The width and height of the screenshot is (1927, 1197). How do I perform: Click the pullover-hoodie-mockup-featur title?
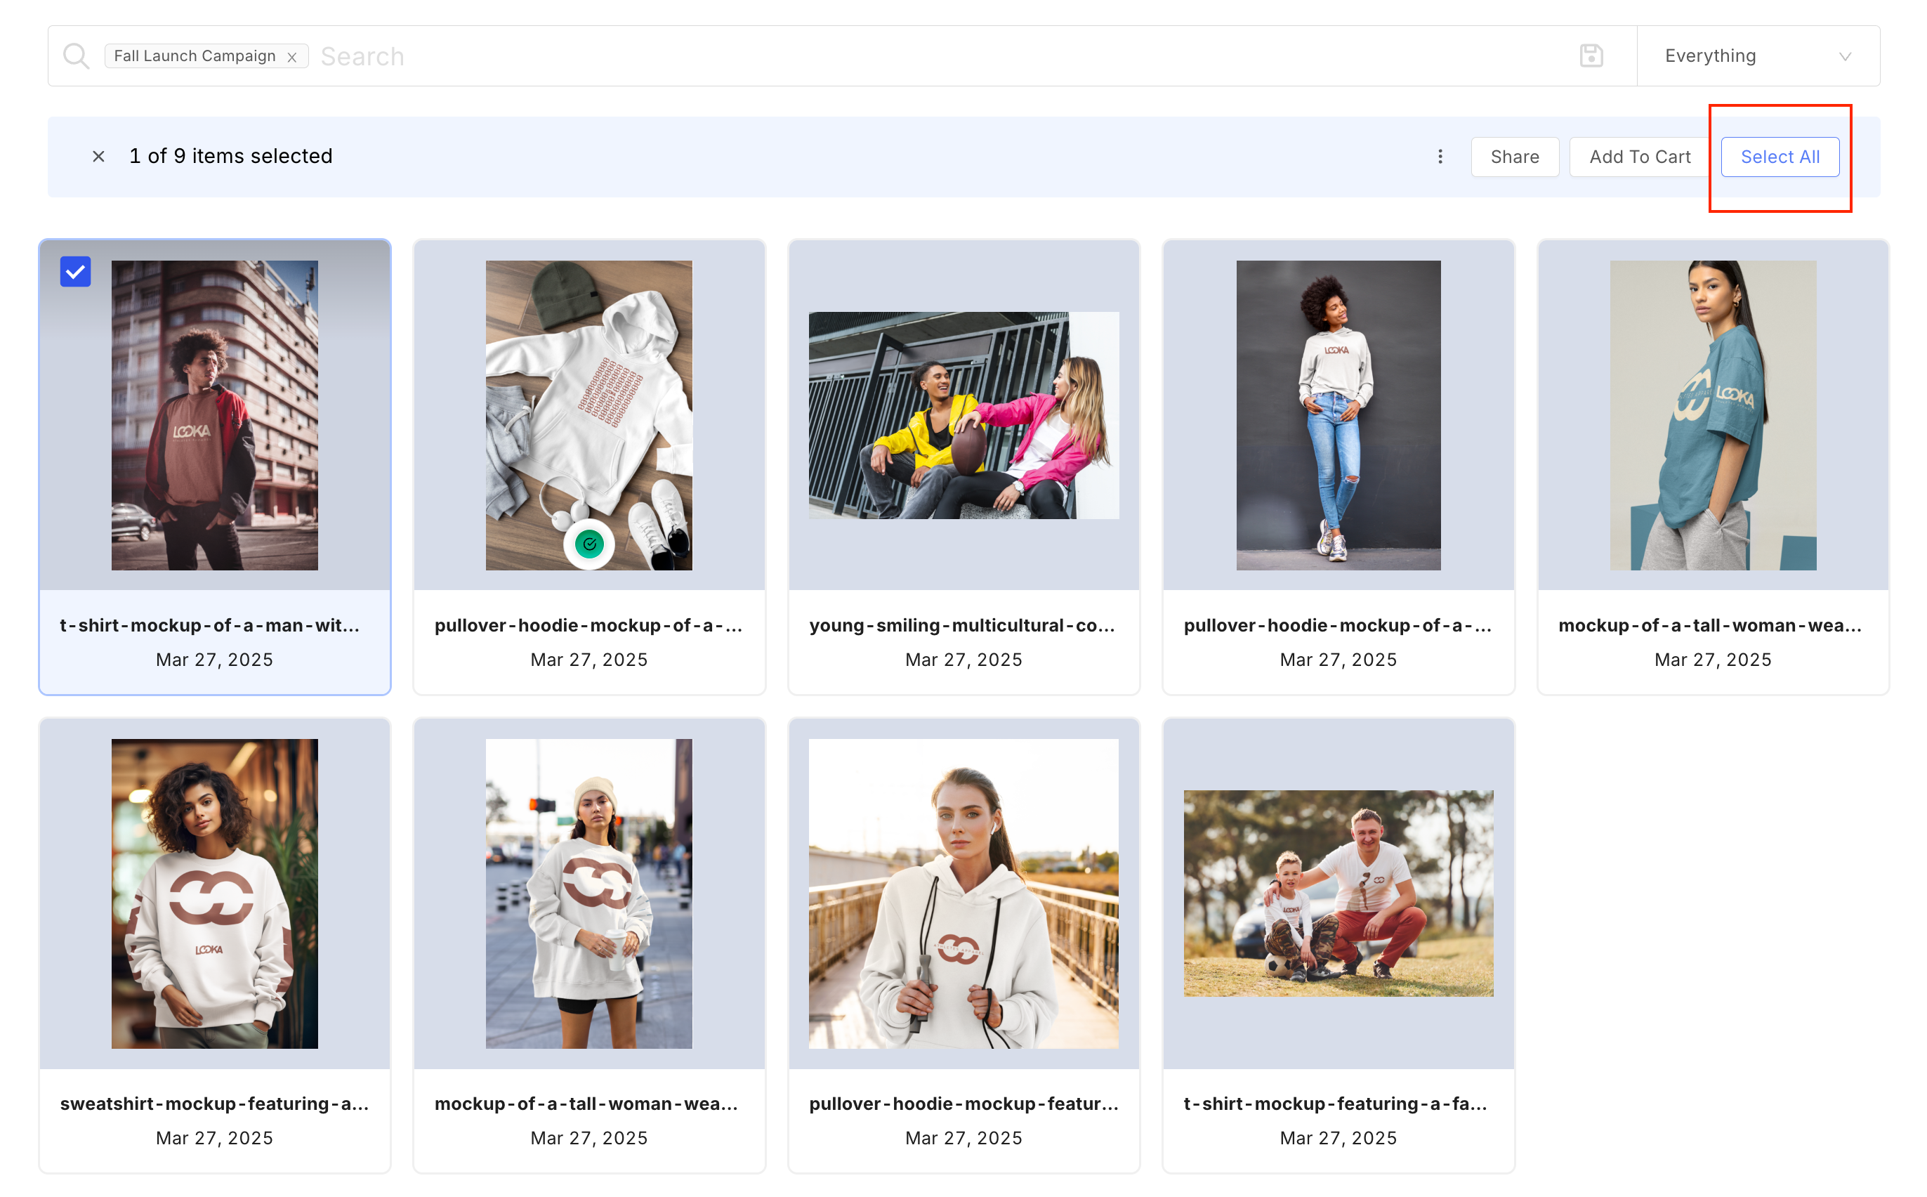click(963, 1104)
